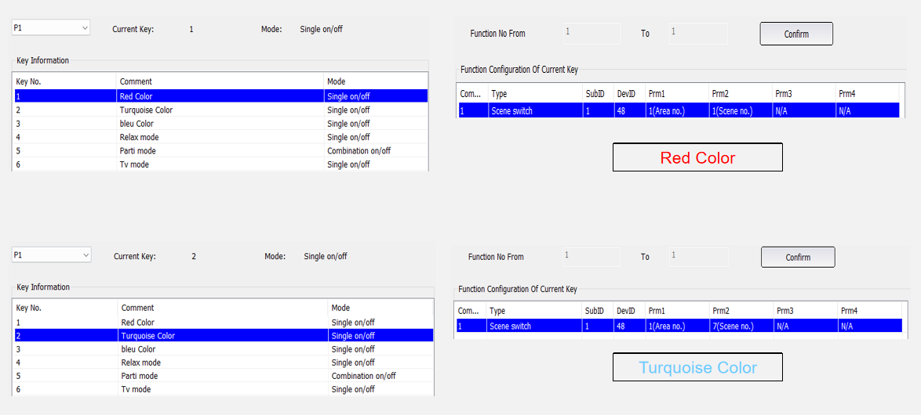
Task: Select Red Color row in bottom key list
Action: [x=224, y=322]
